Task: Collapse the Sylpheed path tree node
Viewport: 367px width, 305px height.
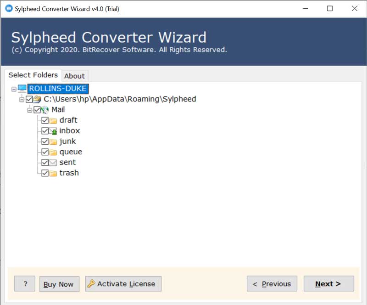Action: [22, 100]
